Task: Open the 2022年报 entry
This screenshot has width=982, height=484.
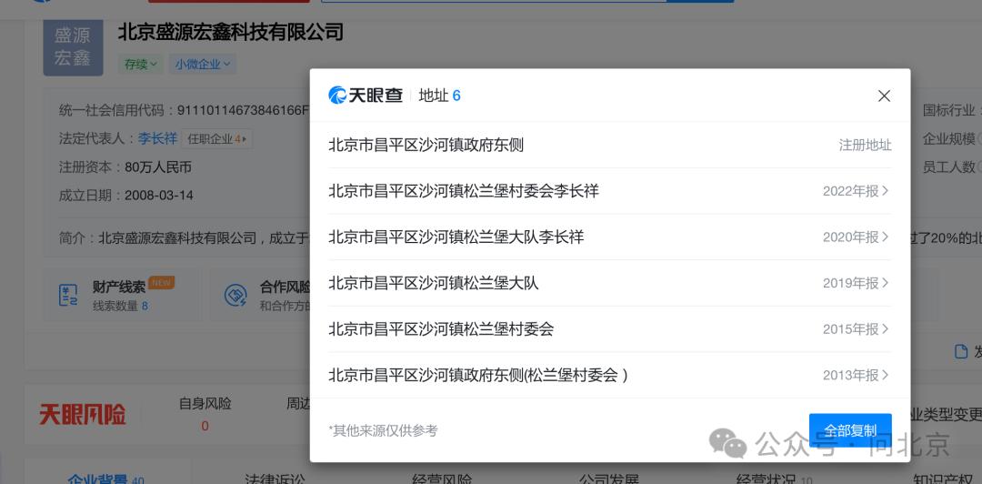Action: 856,191
